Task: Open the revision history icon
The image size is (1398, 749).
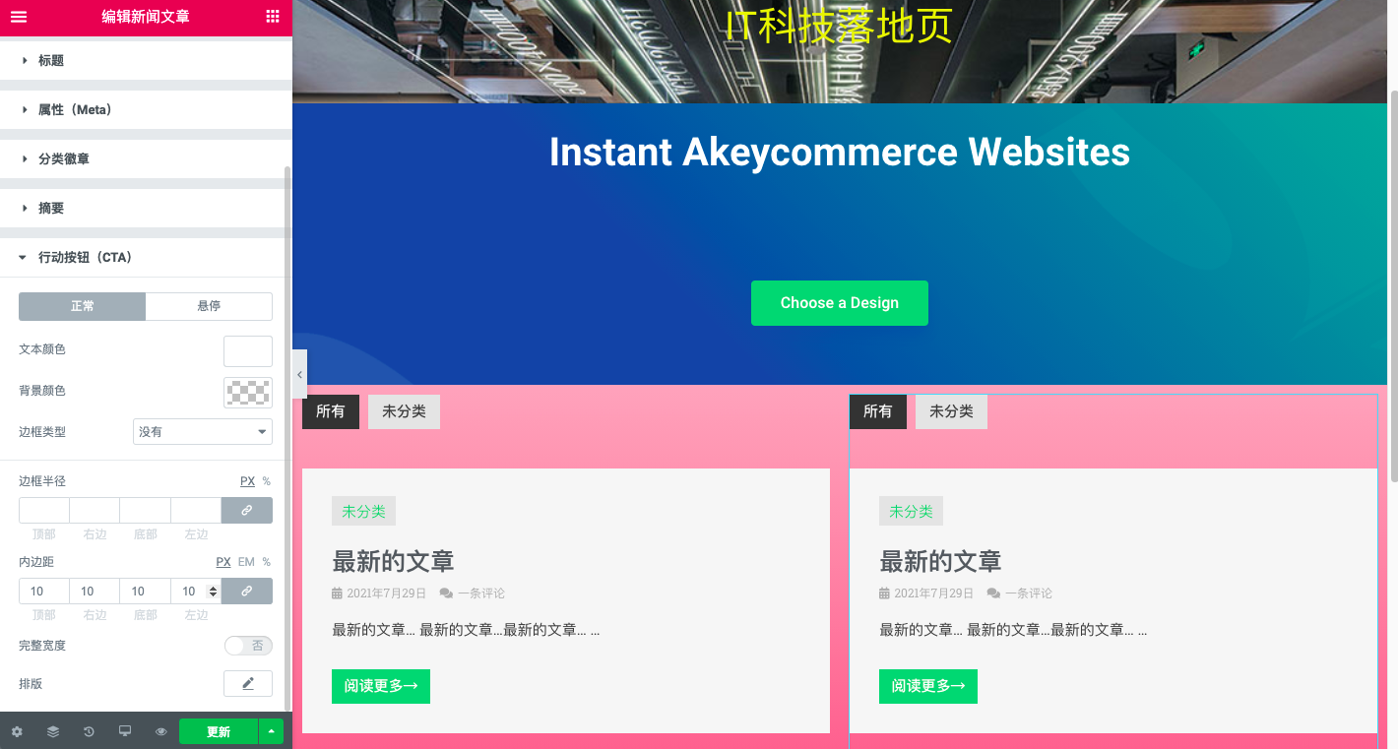Action: click(89, 732)
